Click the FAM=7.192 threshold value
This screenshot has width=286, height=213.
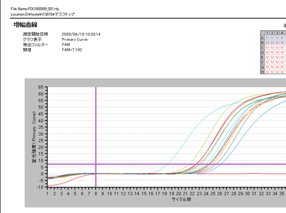coord(72,49)
